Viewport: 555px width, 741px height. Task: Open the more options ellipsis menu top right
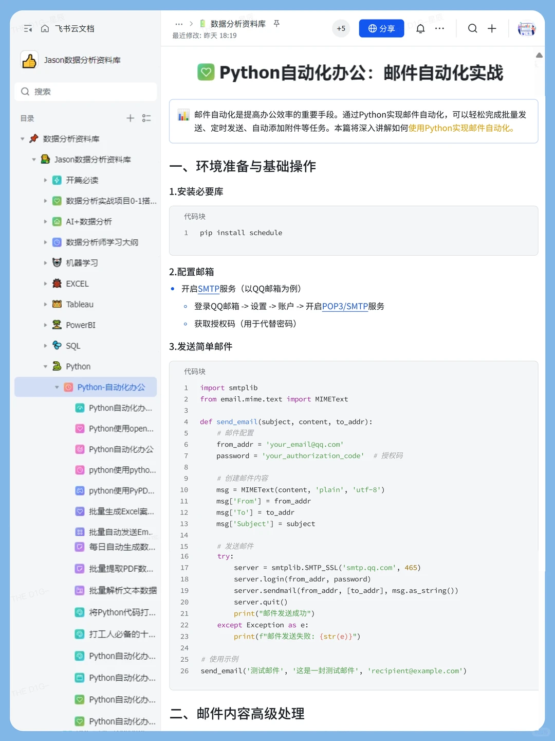pos(439,28)
